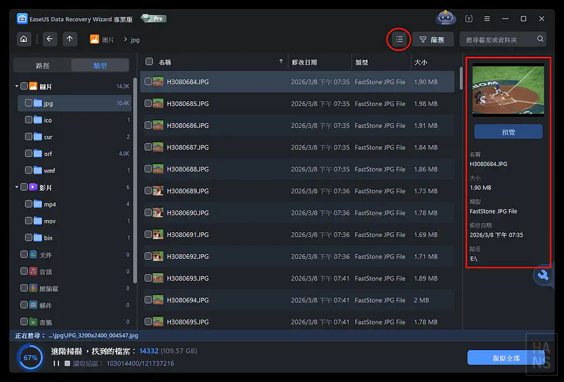Image resolution: width=564 pixels, height=382 pixels.
Task: Select the 類型 tab
Action: click(x=100, y=66)
